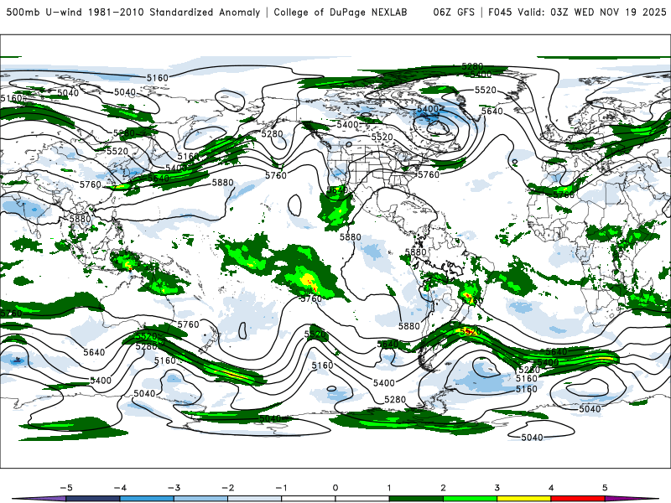This screenshot has height=503, width=671.
Task: Click the '−3' colorbar tick label
Action: pos(174,488)
